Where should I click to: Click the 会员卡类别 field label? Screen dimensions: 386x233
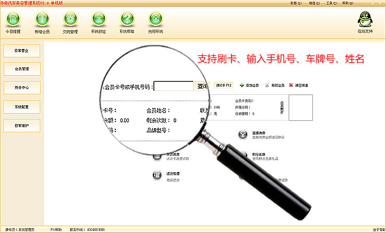tap(244, 101)
